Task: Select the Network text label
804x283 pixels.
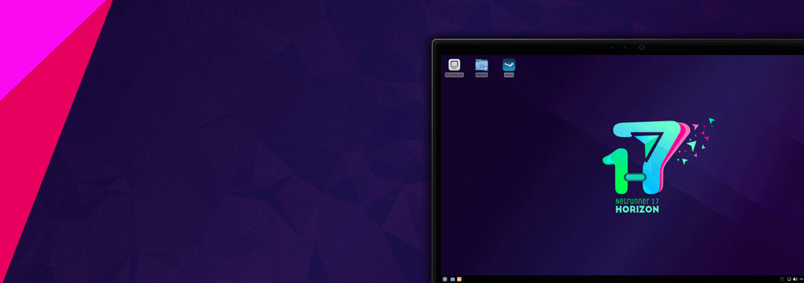Action: (482, 75)
